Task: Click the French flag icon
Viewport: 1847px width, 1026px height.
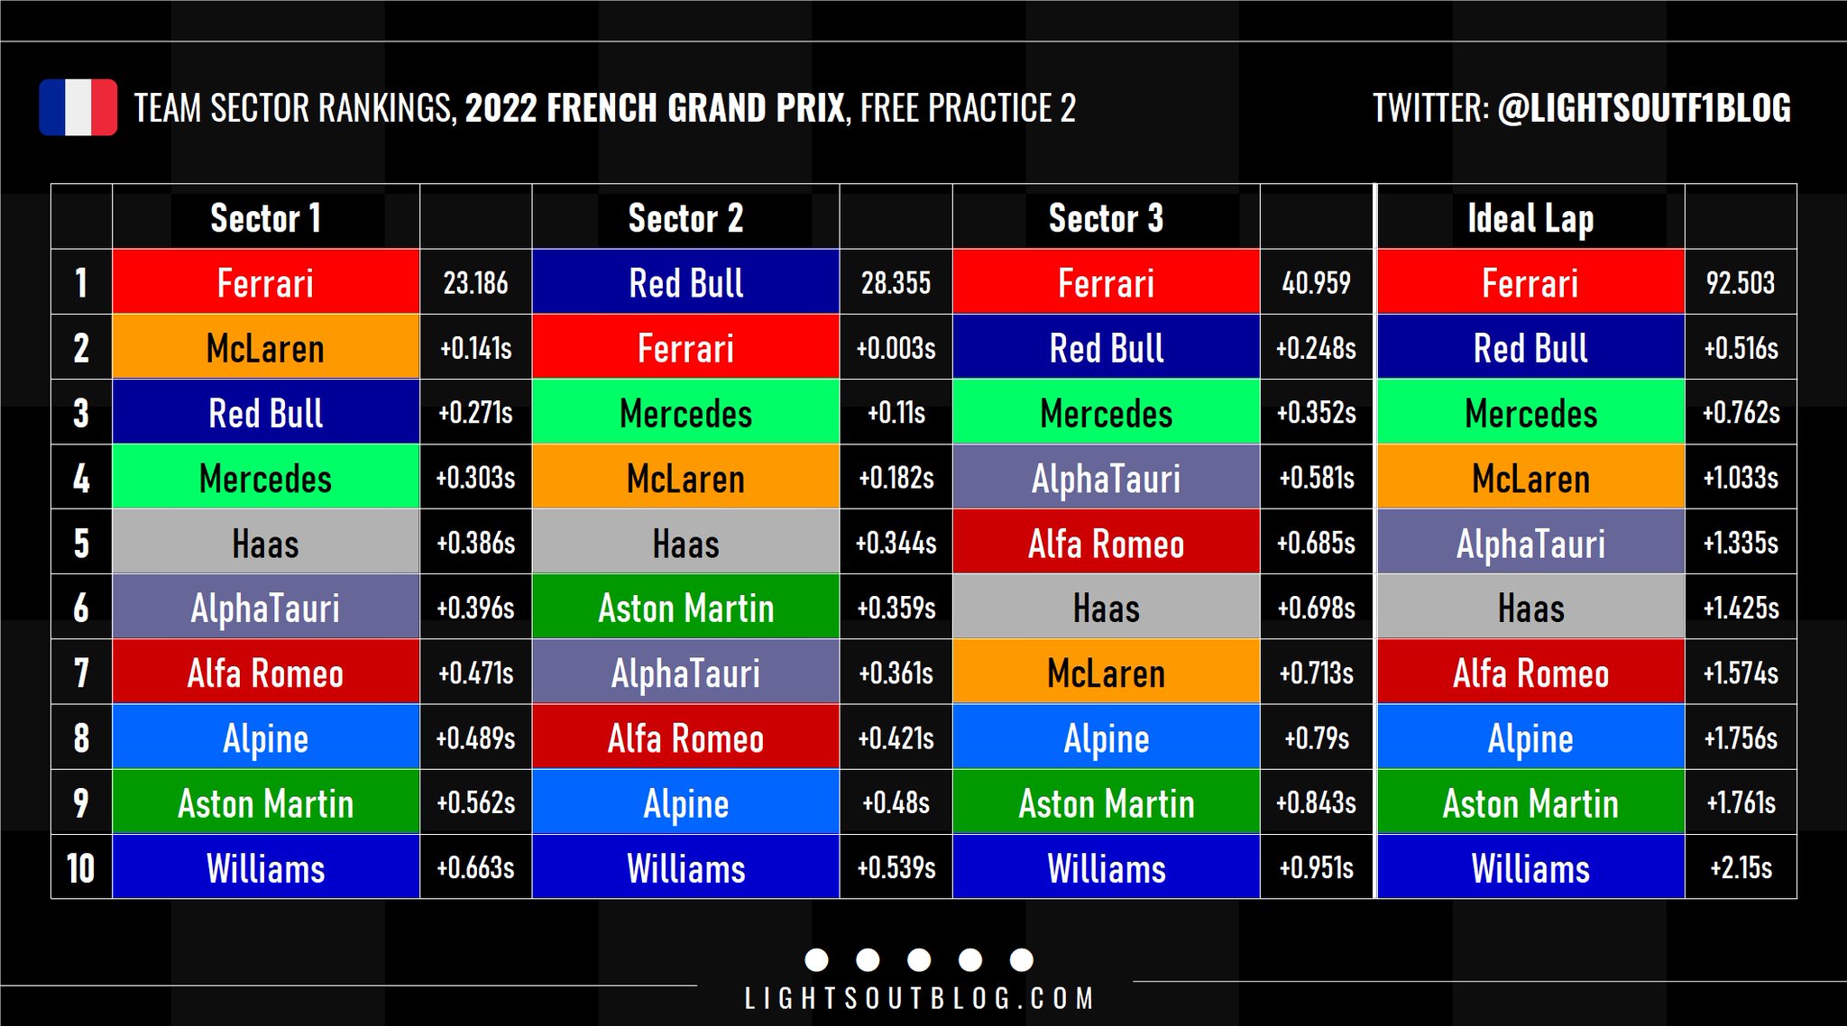Action: pos(78,107)
